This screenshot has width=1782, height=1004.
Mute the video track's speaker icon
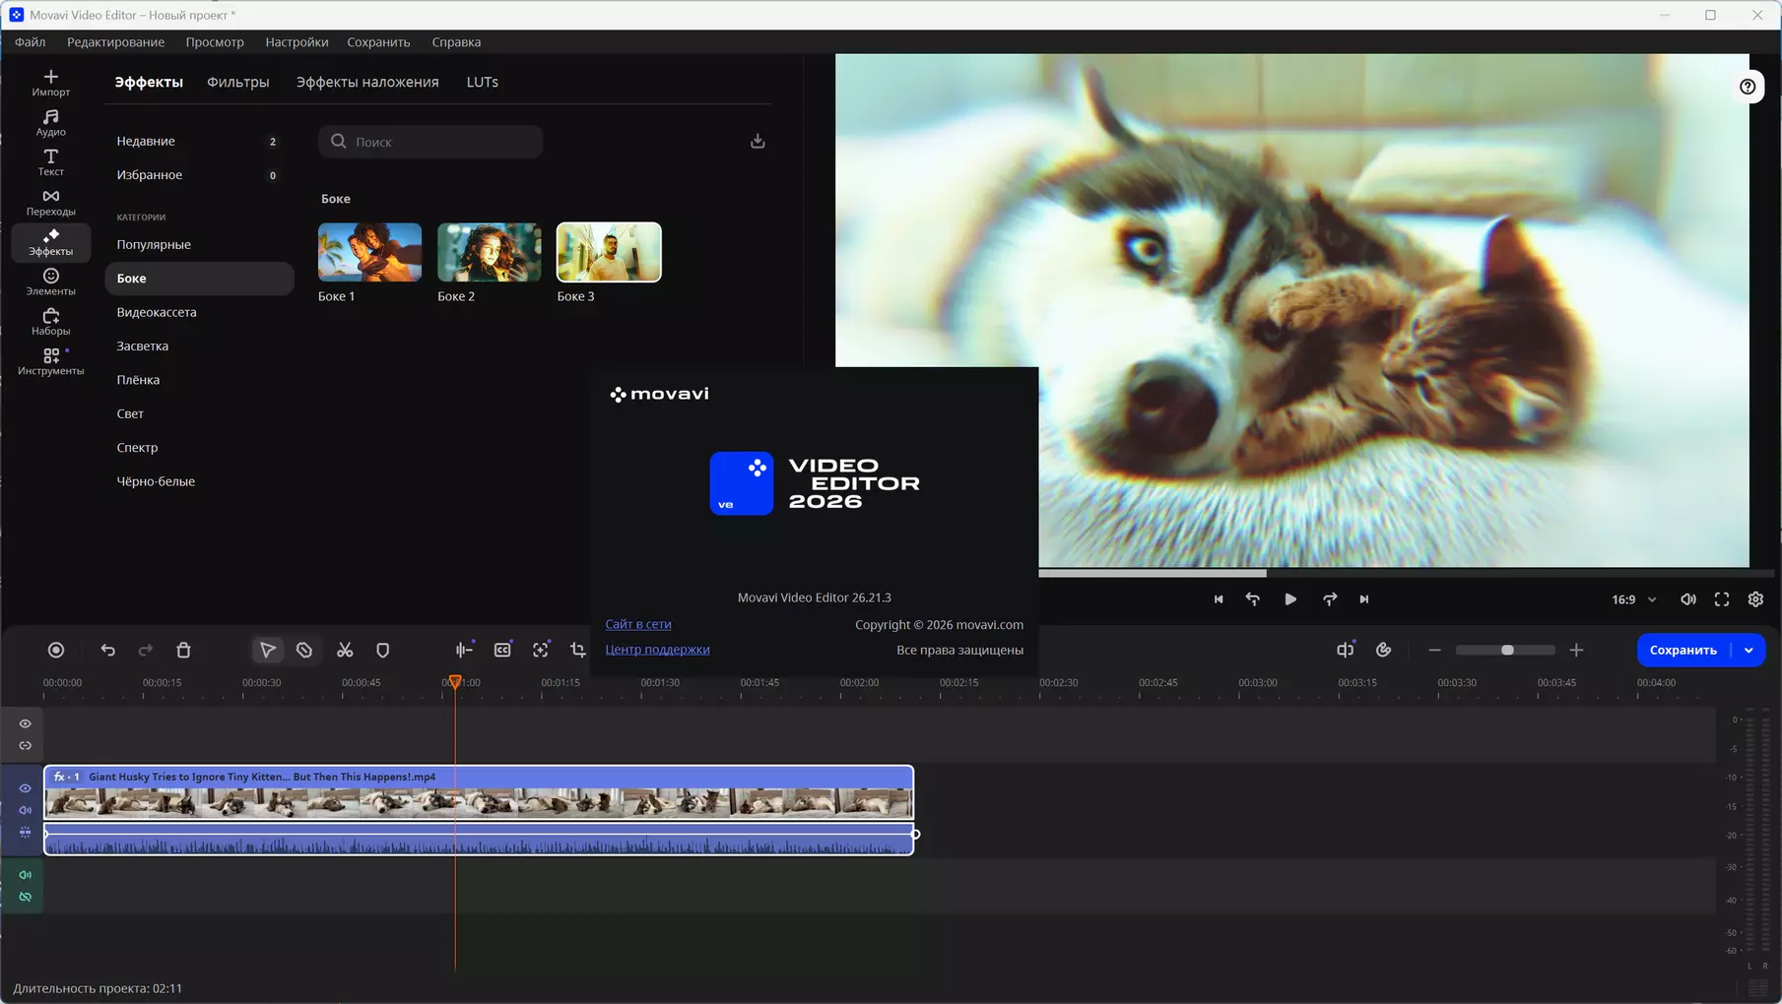pyautogui.click(x=26, y=810)
